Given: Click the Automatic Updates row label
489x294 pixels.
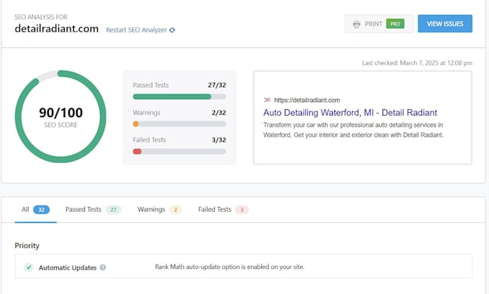Looking at the screenshot, I should (x=68, y=267).
